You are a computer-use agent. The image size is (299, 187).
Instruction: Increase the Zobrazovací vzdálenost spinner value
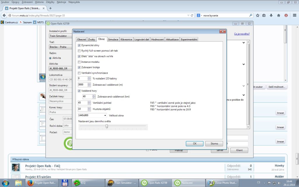coord(89,84)
